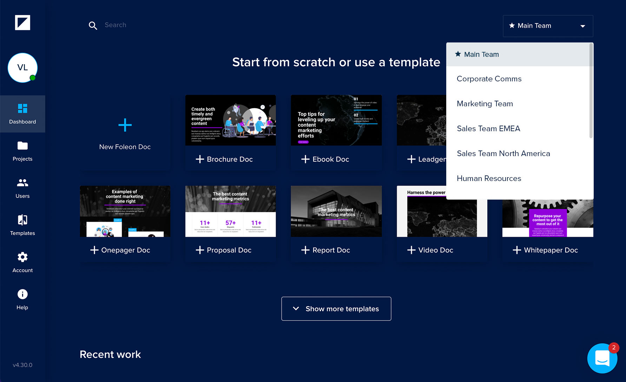Open the Help info icon
Viewport: 626px width, 382px height.
pos(22,294)
